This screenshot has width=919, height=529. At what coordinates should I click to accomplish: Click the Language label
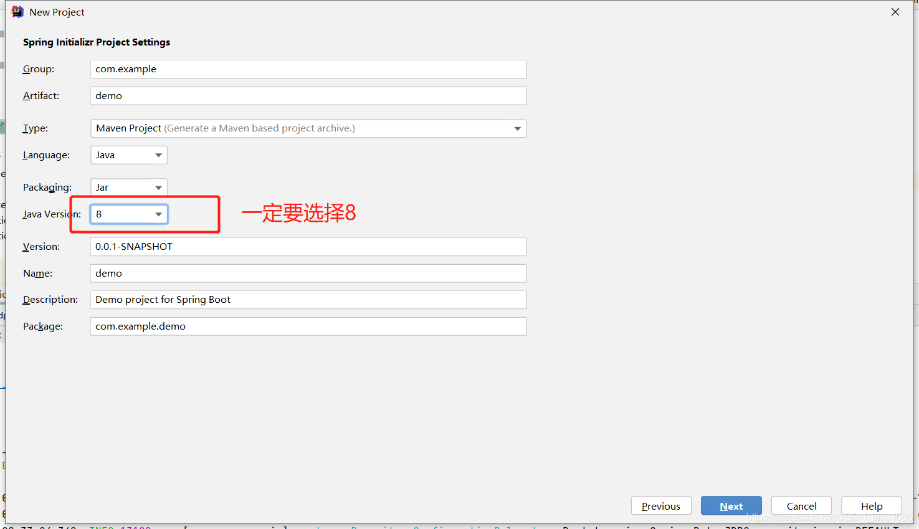pos(46,155)
